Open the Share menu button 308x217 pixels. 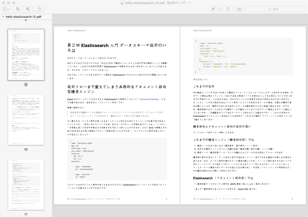pos(39,9)
